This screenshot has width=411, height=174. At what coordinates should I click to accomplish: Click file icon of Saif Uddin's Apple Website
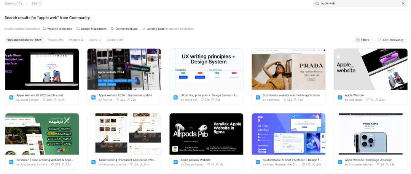[340, 98]
